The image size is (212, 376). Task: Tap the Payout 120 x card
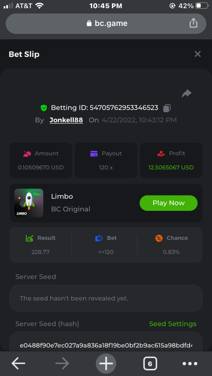coord(106,160)
